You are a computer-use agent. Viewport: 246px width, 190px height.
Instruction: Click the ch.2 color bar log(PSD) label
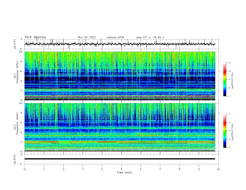233,132
